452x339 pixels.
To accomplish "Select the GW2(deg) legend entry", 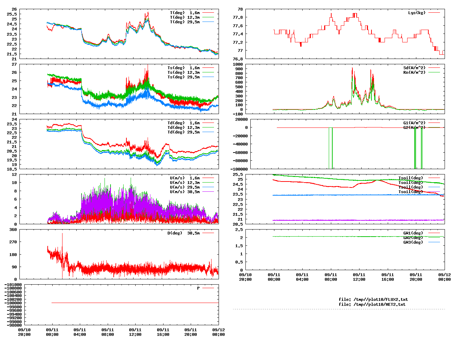I will [413, 238].
